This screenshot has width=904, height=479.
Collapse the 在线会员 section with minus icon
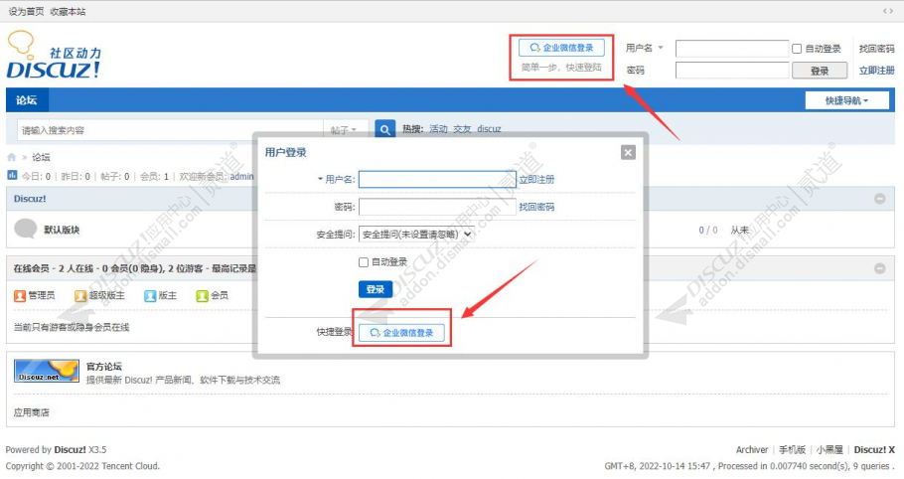880,268
